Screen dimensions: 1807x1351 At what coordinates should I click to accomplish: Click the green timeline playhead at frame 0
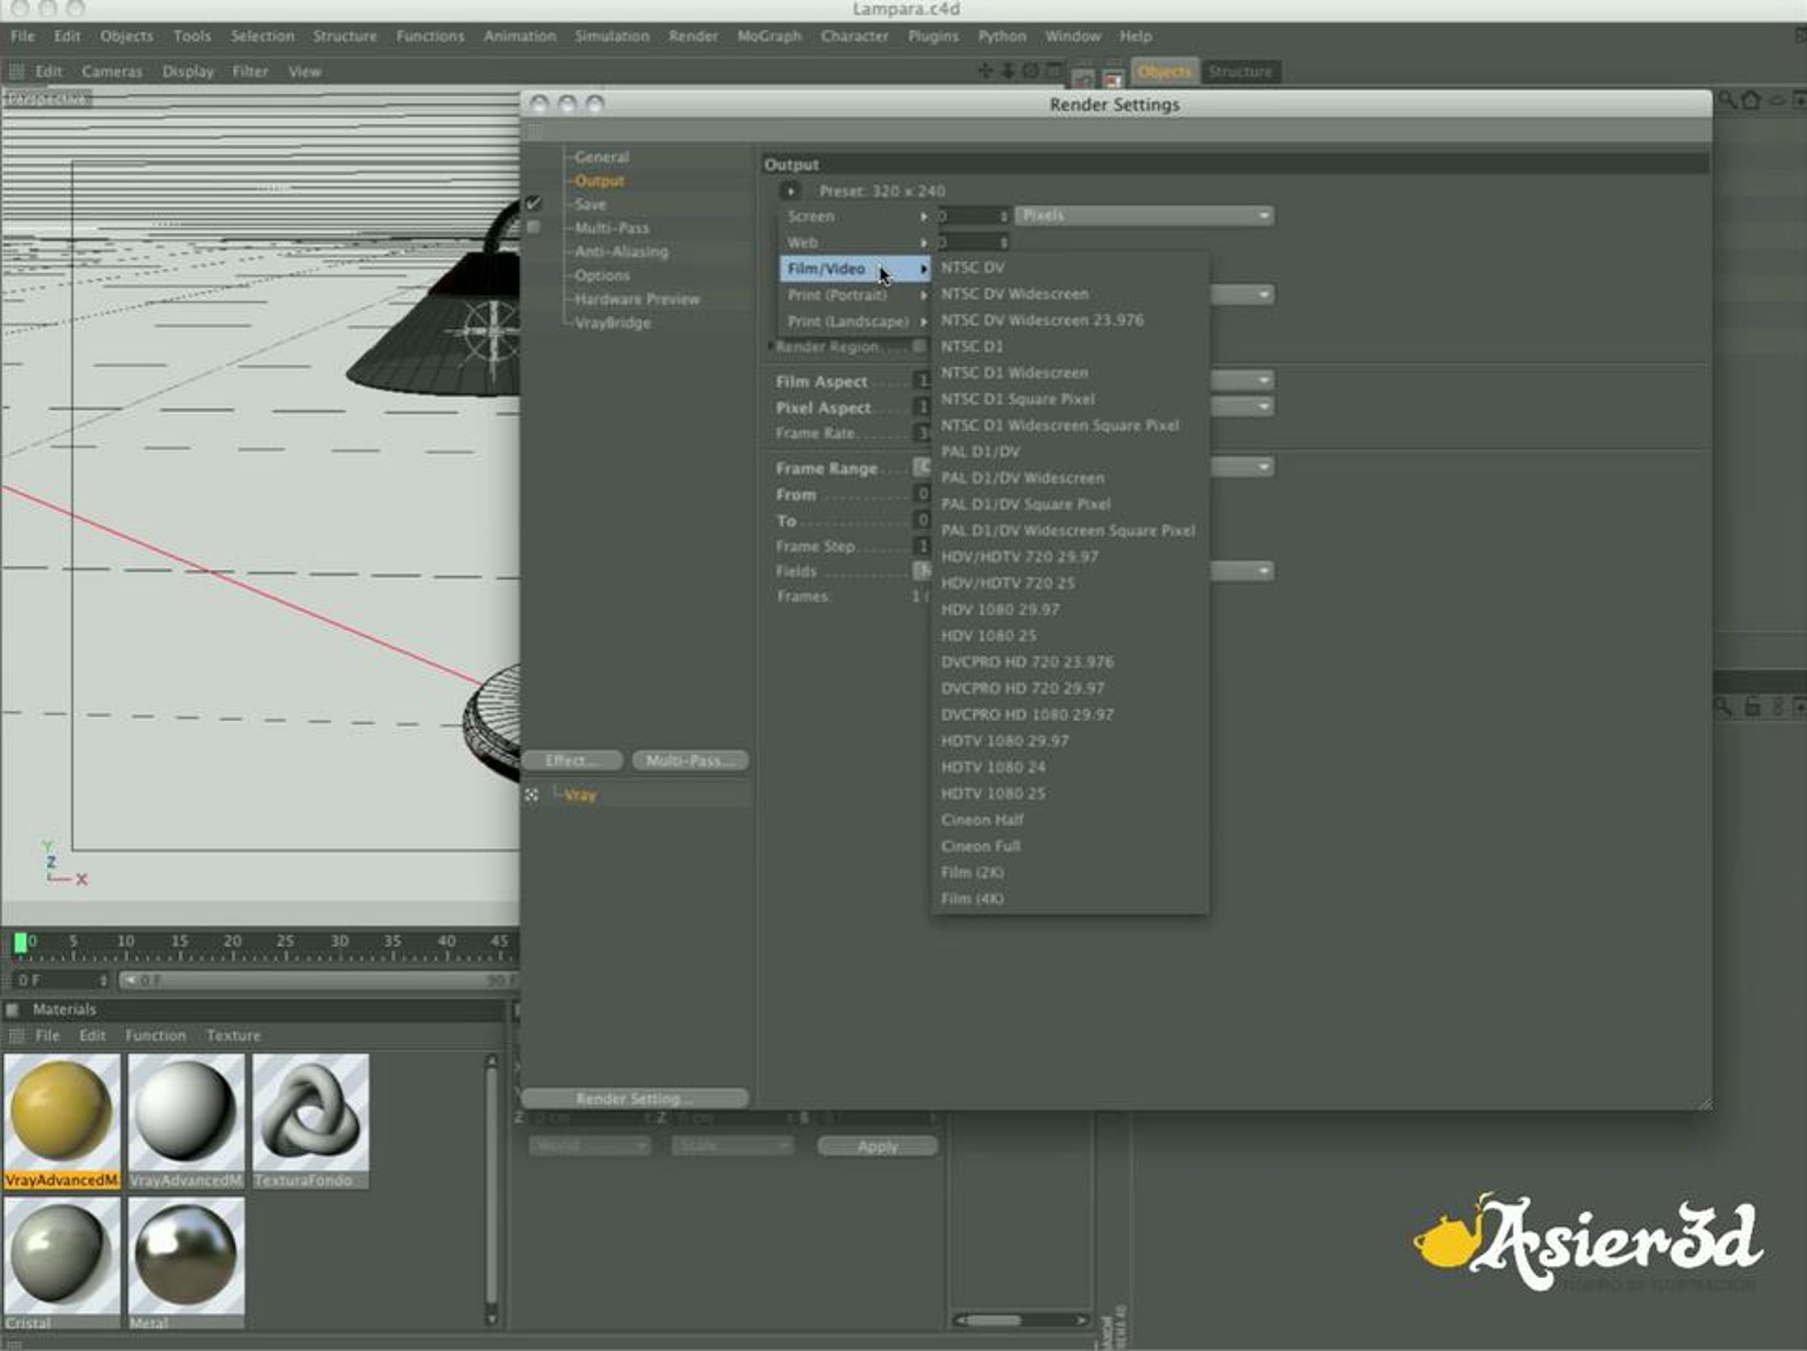[20, 943]
